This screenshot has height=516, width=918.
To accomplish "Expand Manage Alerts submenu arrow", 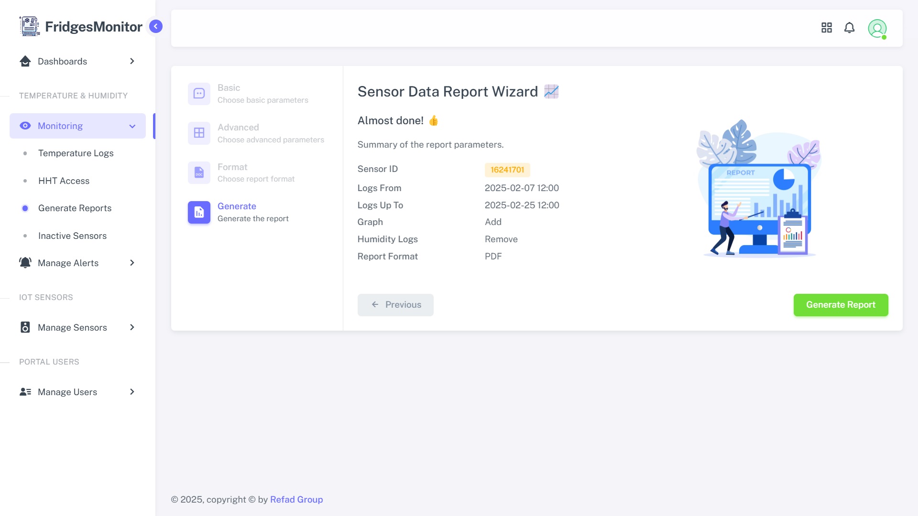I will [x=132, y=263].
